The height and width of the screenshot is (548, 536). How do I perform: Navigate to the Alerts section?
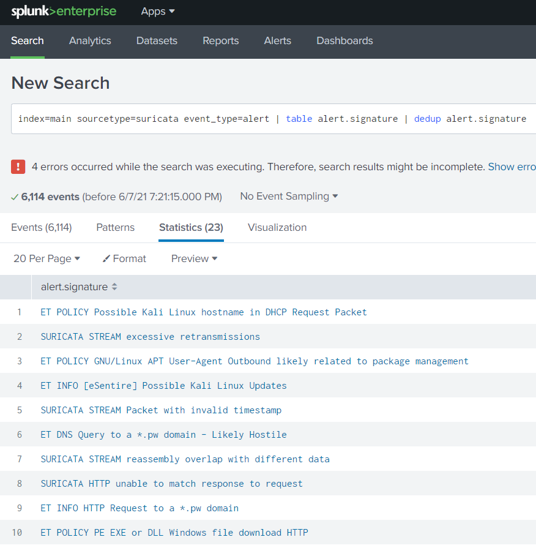click(x=277, y=41)
